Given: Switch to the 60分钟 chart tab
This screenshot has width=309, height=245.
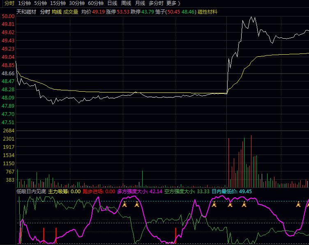Looking at the screenshot, I should point(96,3).
